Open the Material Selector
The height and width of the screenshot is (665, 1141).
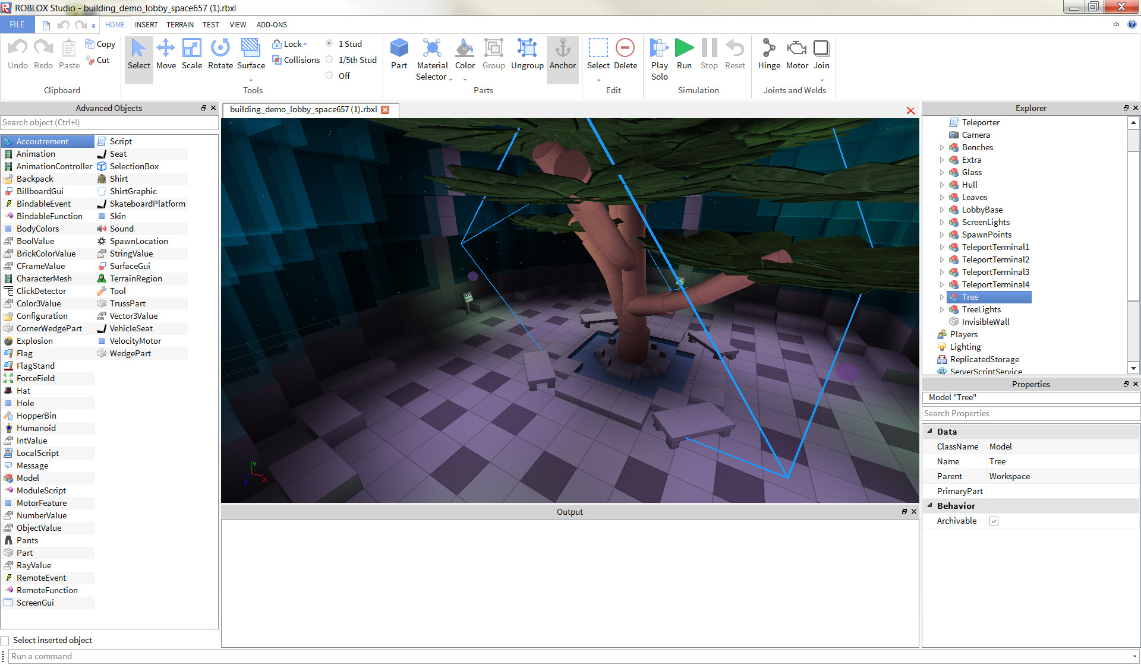click(432, 59)
